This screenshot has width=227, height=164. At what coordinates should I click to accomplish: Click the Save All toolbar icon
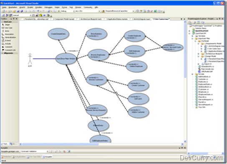pyautogui.click(x=22, y=11)
